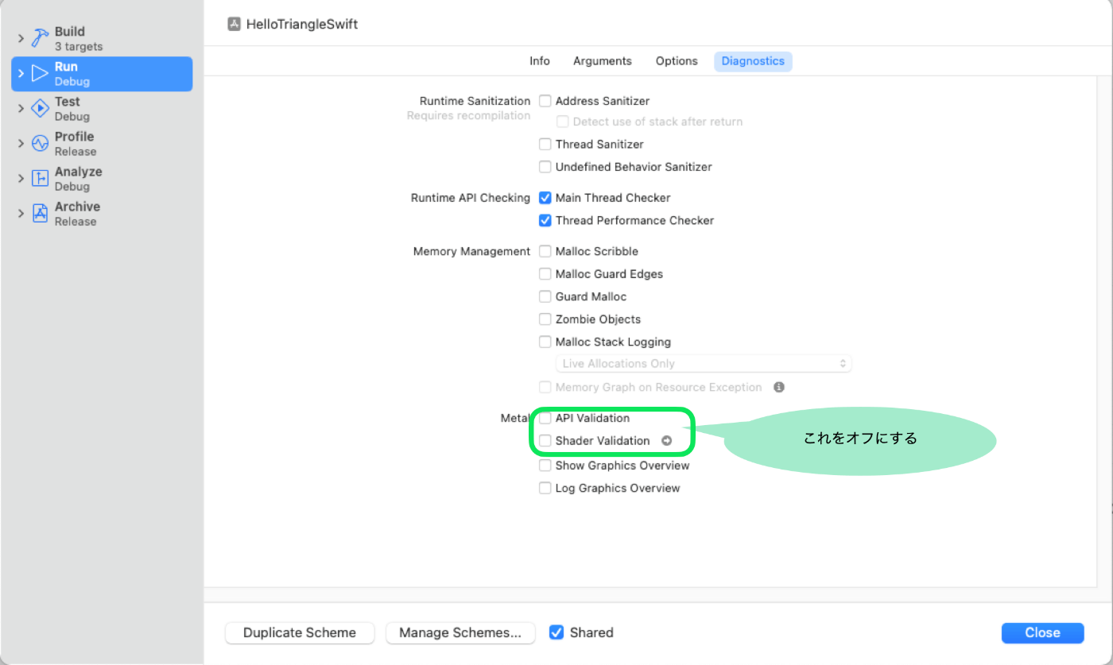Enable Malloc Guard Edges checkbox
Image resolution: width=1113 pixels, height=665 pixels.
point(545,273)
